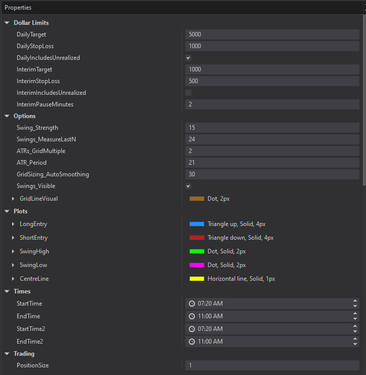366x375 pixels.
Task: Select the PositionSize label
Action: tap(32, 365)
